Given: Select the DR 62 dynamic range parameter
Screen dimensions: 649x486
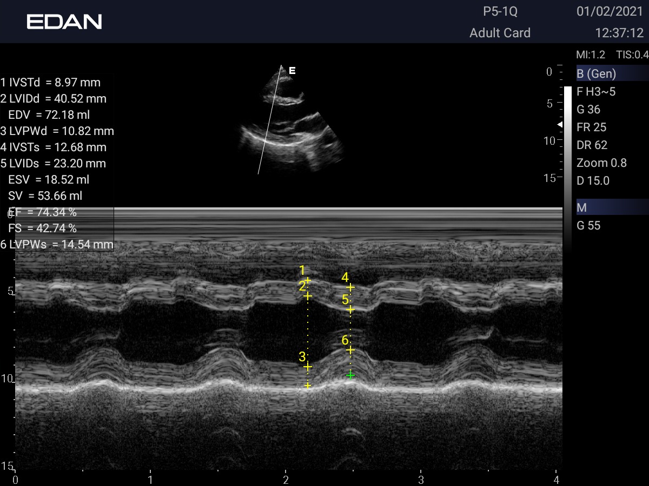Looking at the screenshot, I should point(592,145).
